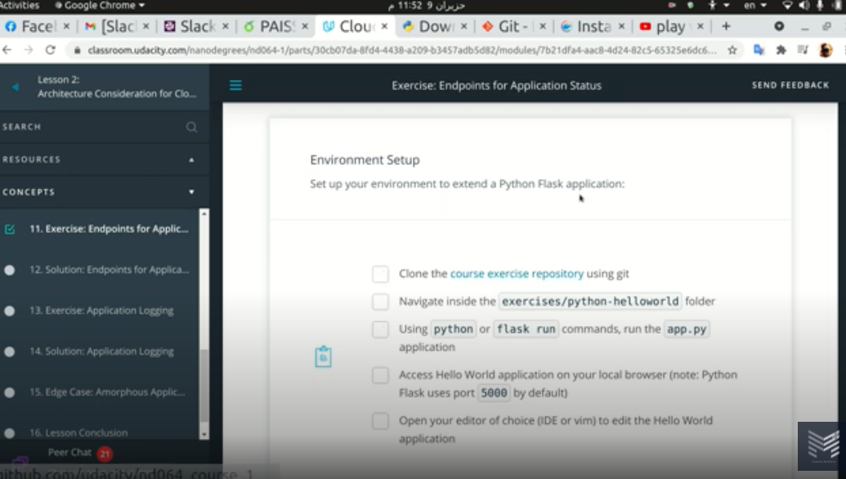The width and height of the screenshot is (846, 479).
Task: Switch to the Git tab
Action: pyautogui.click(x=513, y=26)
